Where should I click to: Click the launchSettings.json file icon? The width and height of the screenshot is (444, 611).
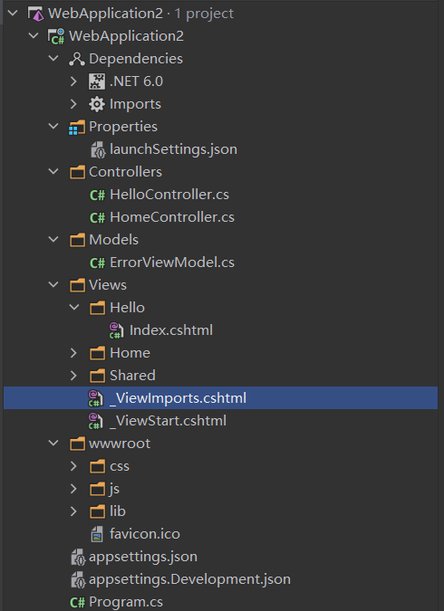[x=98, y=149]
